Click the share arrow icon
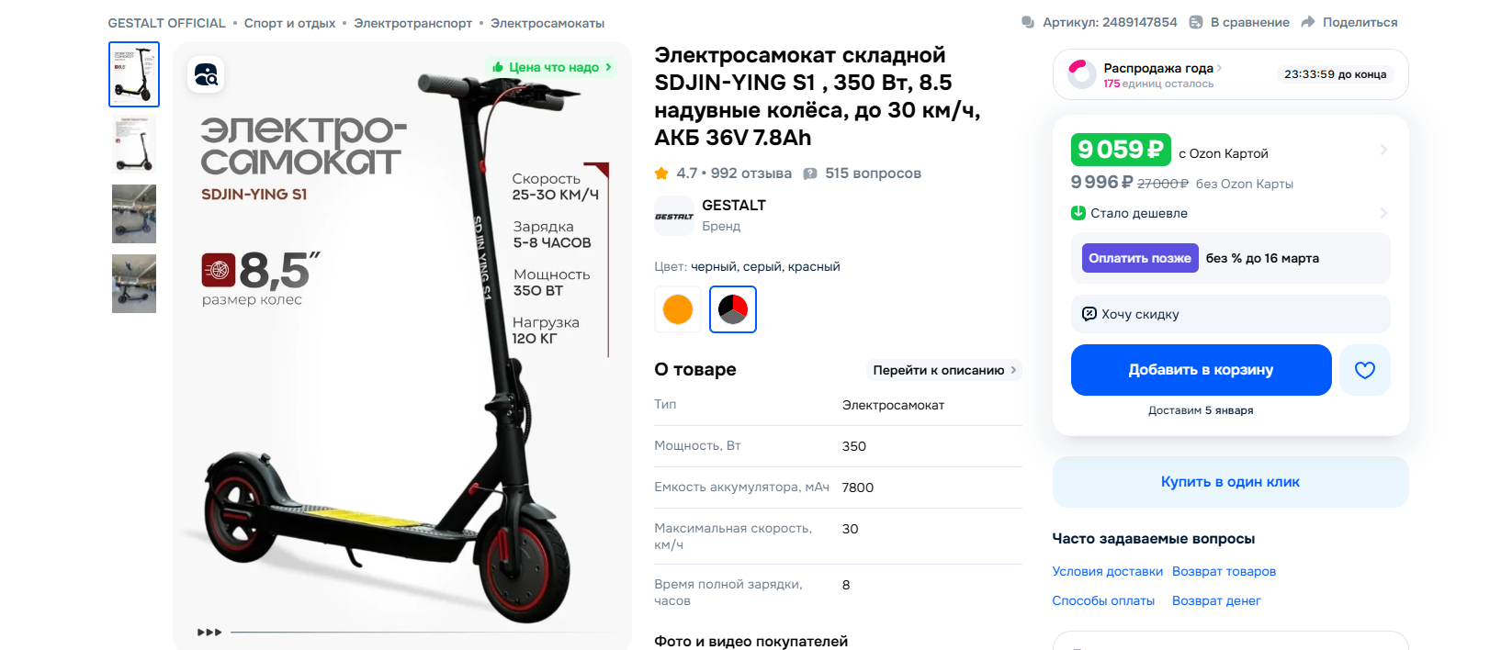1501x650 pixels. click(1308, 22)
